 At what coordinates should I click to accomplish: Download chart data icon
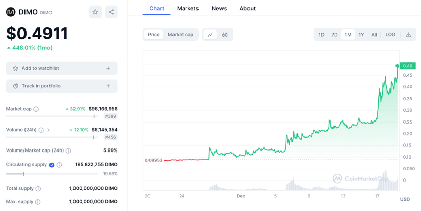[x=408, y=35]
